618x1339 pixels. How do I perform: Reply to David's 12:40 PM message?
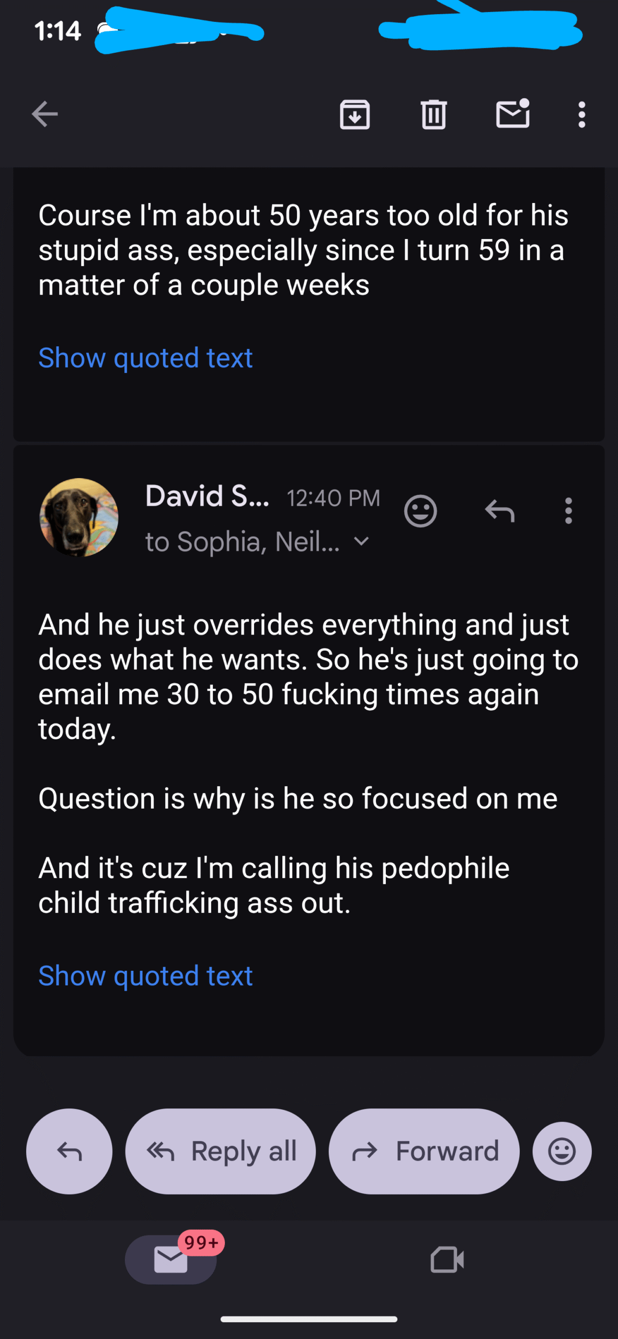(x=500, y=510)
